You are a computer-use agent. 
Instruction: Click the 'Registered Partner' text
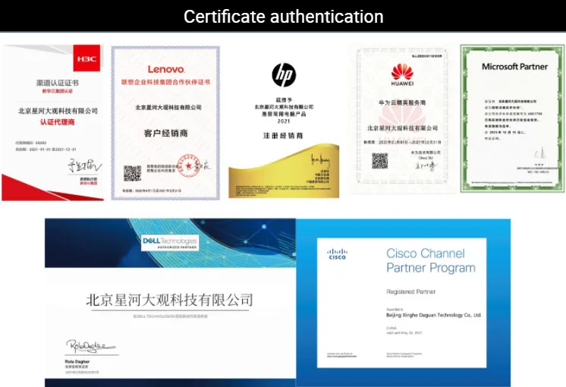pos(410,291)
